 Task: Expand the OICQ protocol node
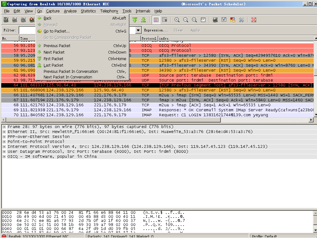click(4, 156)
